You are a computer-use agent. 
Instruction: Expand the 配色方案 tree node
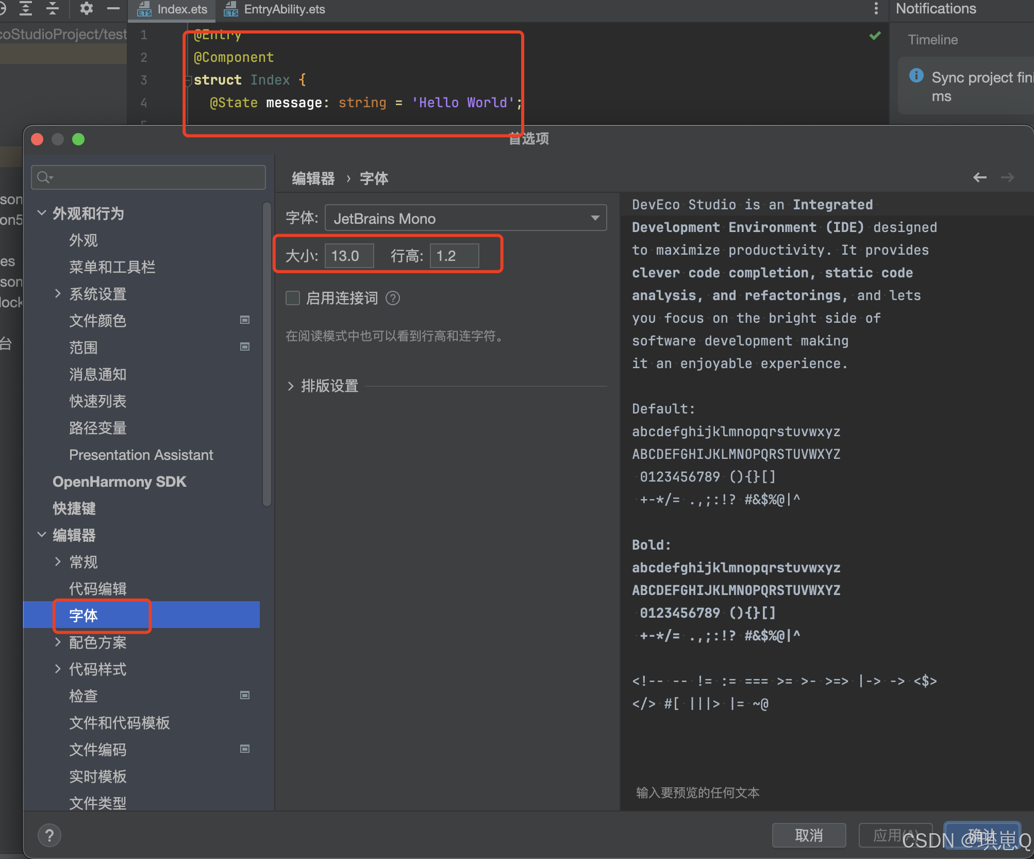click(x=58, y=642)
